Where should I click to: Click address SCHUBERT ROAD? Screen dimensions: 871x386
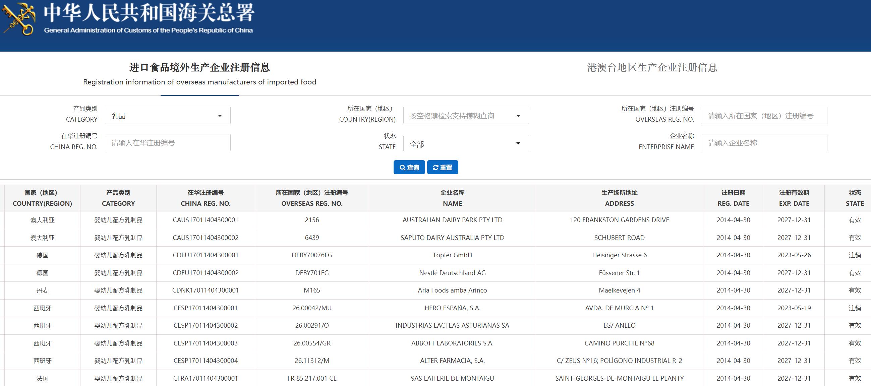(x=620, y=238)
